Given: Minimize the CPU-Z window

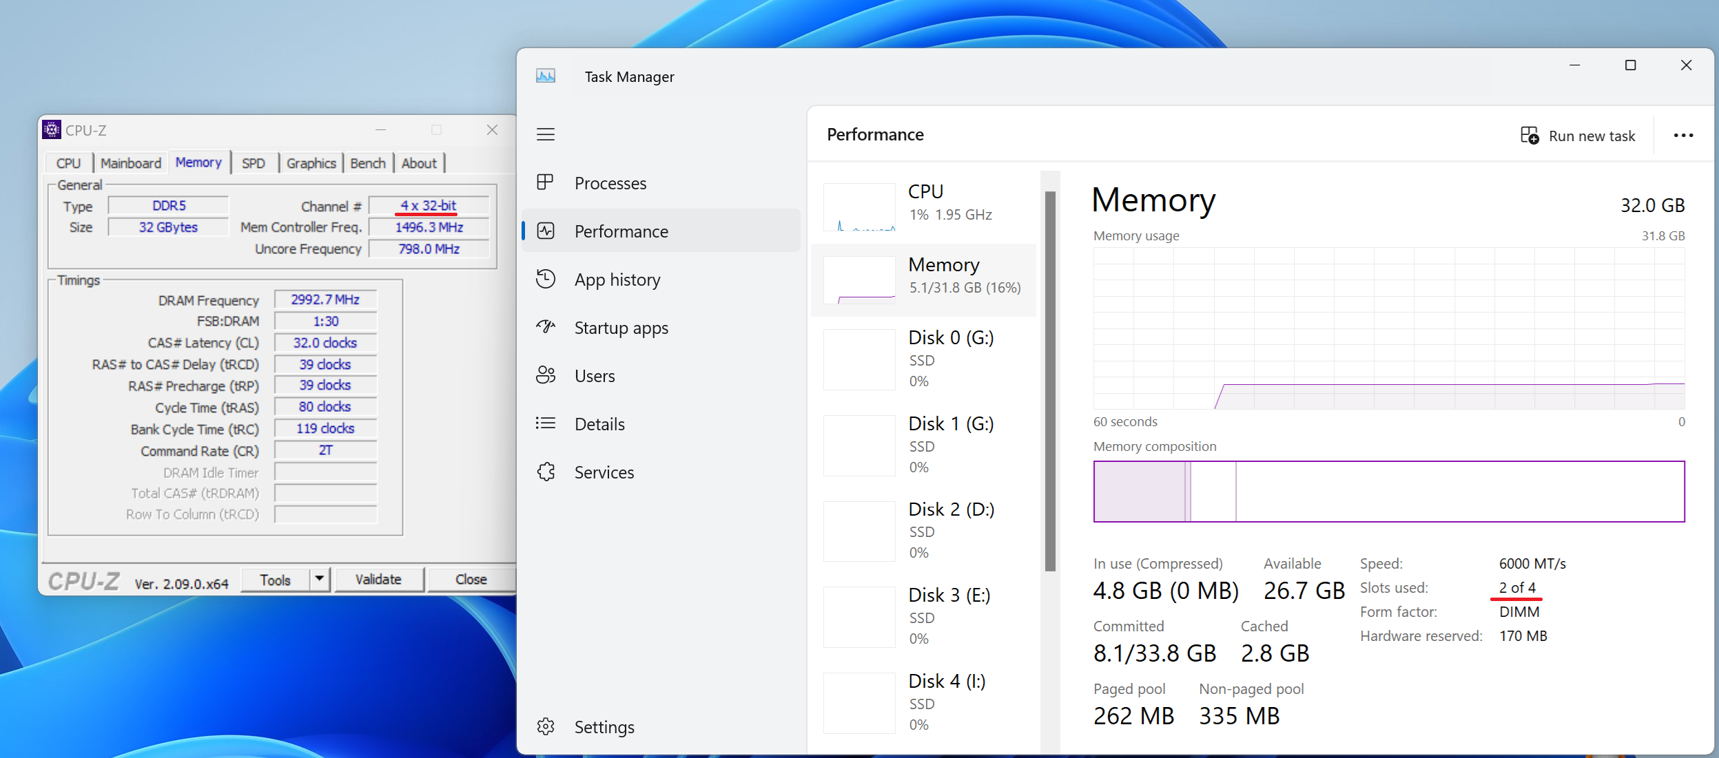Looking at the screenshot, I should point(380,129).
